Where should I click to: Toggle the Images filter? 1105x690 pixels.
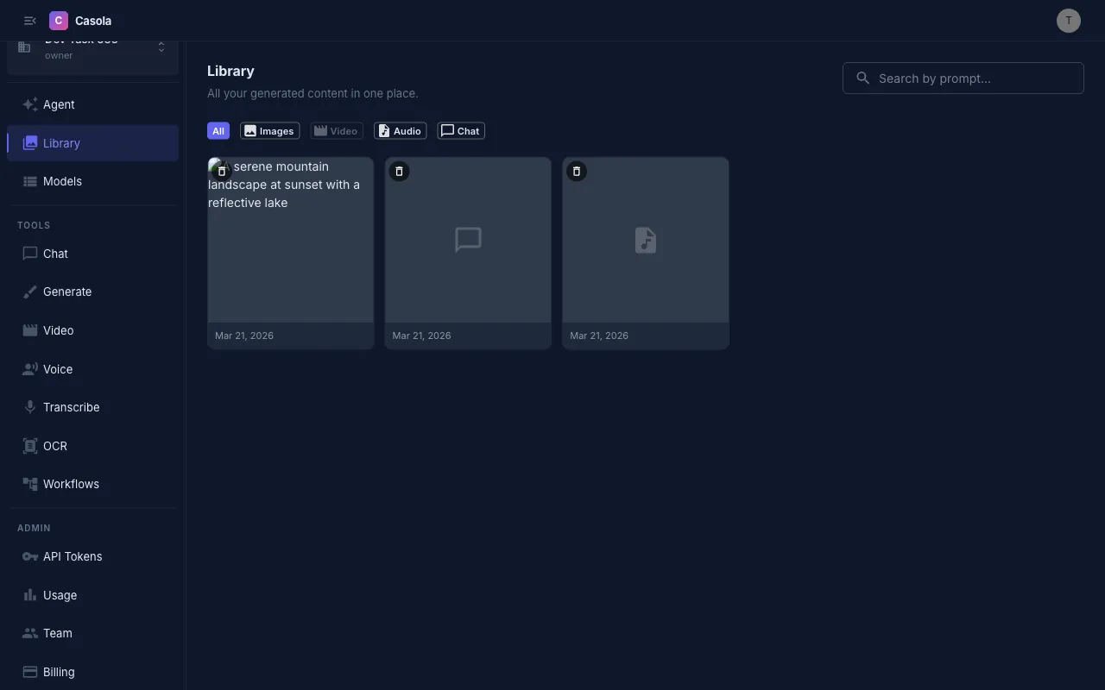point(269,130)
